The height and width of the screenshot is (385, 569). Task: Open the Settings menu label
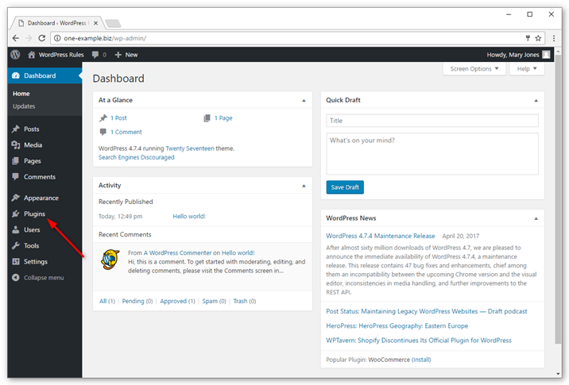[x=36, y=262]
